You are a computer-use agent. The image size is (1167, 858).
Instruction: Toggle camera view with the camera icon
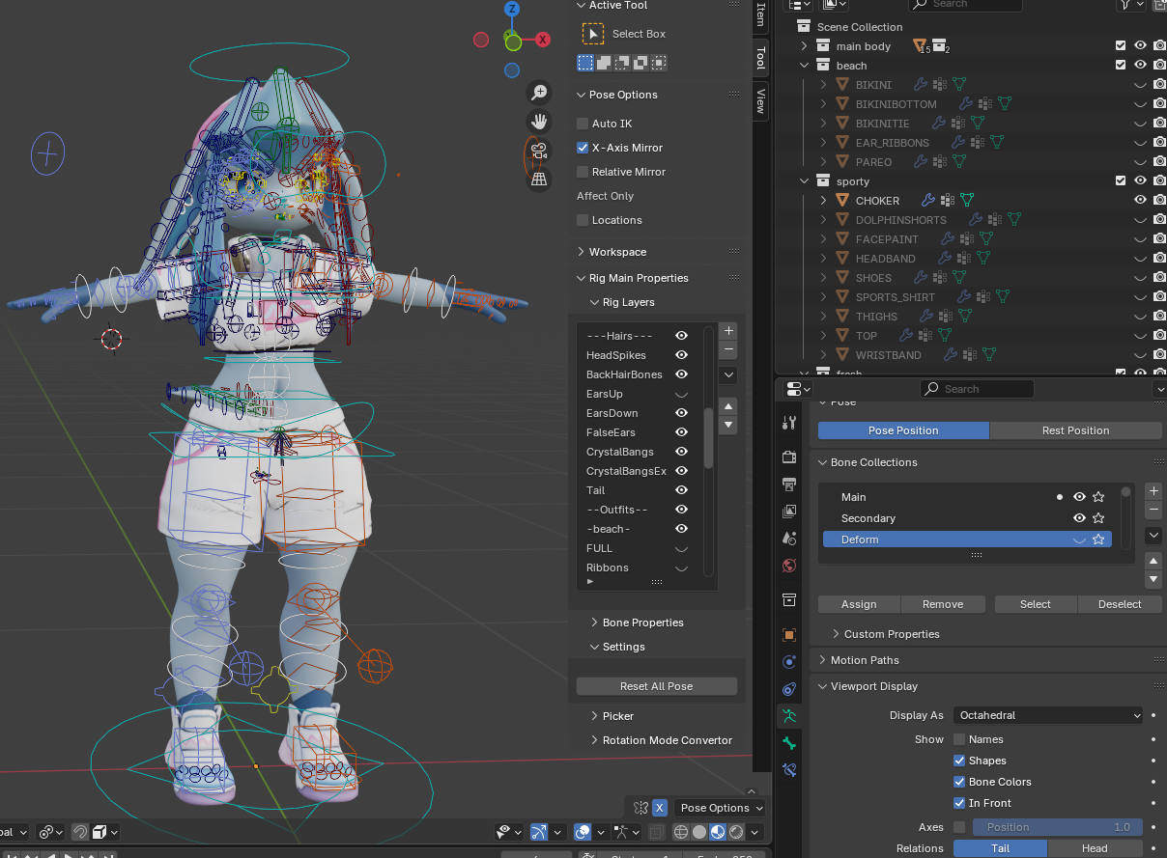[x=539, y=151]
